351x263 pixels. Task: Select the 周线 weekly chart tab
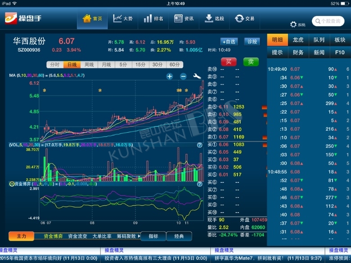click(89, 65)
